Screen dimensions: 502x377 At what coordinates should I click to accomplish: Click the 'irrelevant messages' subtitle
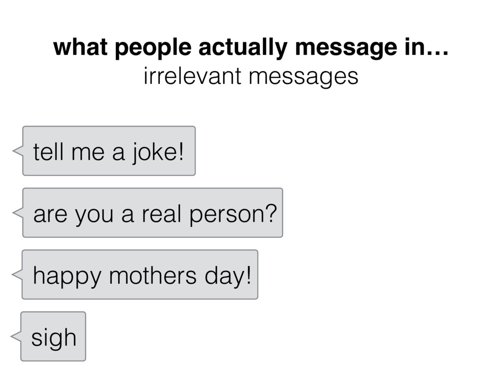[x=251, y=76]
